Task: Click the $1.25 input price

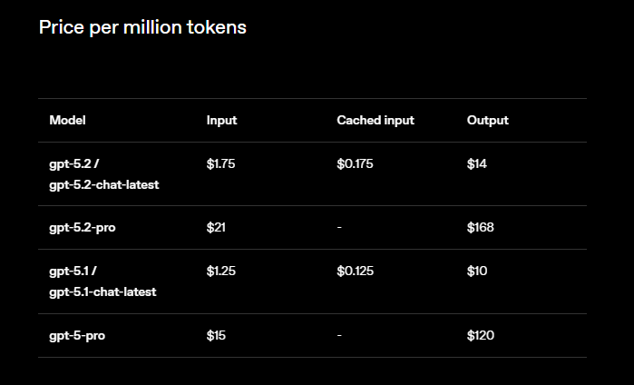Action: [x=221, y=271]
